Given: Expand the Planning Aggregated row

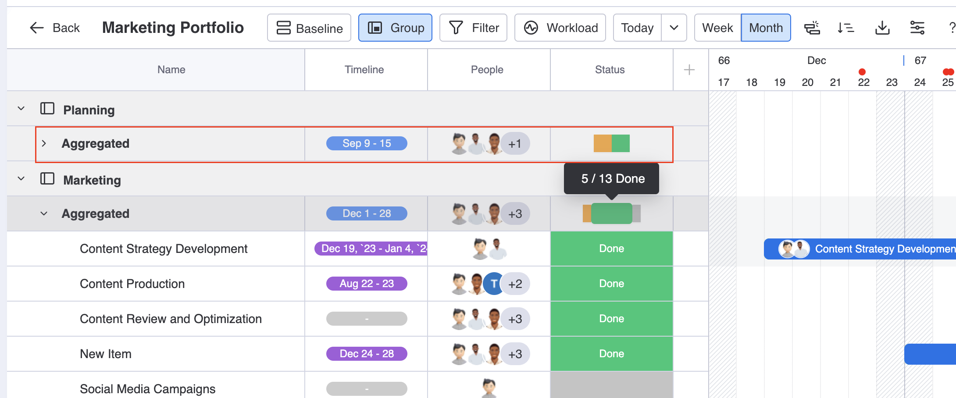Looking at the screenshot, I should 44,143.
